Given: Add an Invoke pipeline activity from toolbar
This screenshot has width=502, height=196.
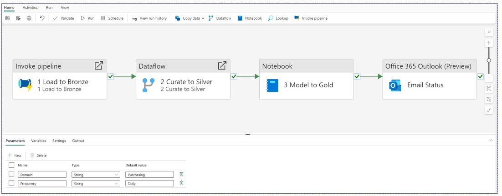Looking at the screenshot, I should (x=311, y=18).
